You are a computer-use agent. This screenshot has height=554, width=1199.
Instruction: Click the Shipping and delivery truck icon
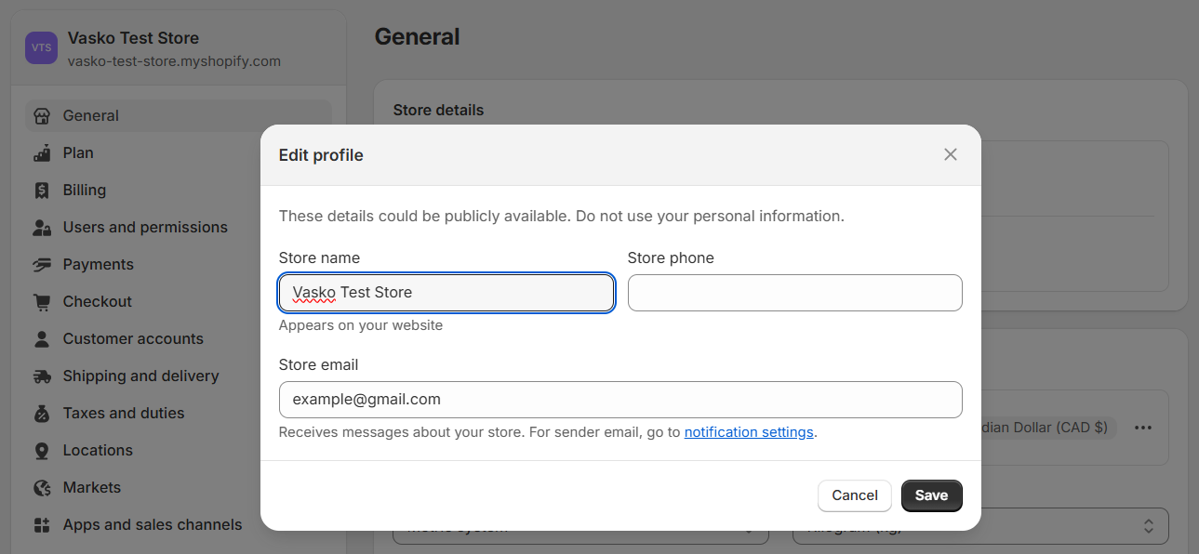point(41,376)
